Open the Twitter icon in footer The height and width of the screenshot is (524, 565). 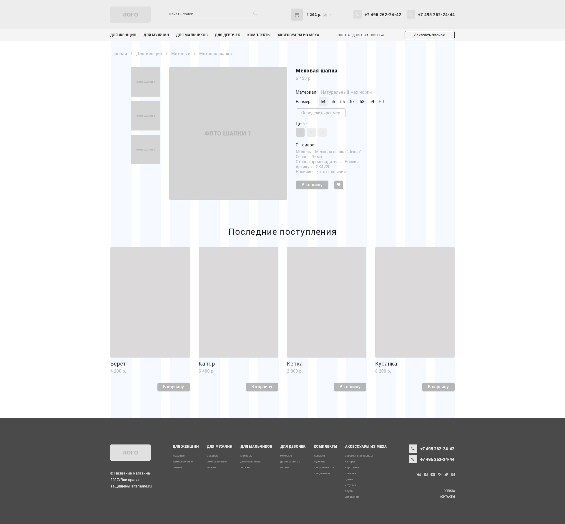tap(446, 475)
